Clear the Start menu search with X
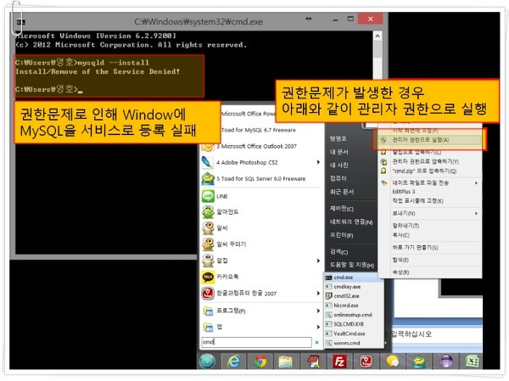 (x=316, y=342)
